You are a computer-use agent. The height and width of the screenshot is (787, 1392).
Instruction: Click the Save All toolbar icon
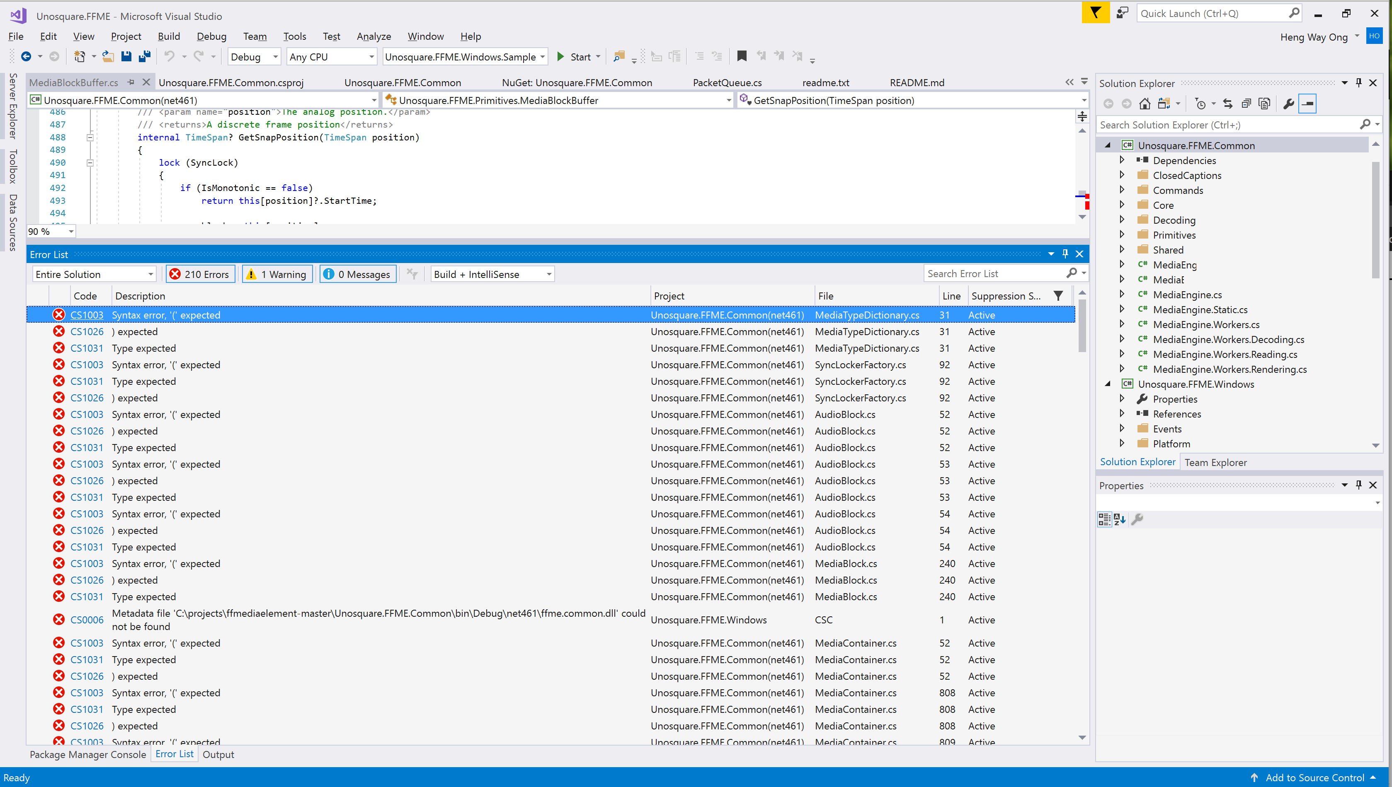click(x=144, y=56)
